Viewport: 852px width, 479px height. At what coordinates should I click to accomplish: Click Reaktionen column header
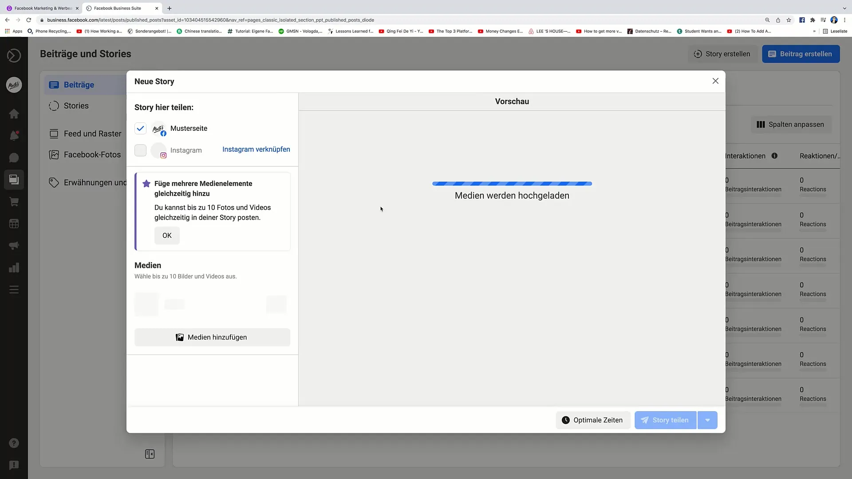pos(820,156)
